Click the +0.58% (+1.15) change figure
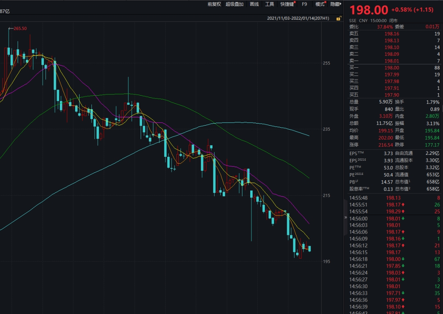The width and height of the screenshot is (443, 314). 412,9
